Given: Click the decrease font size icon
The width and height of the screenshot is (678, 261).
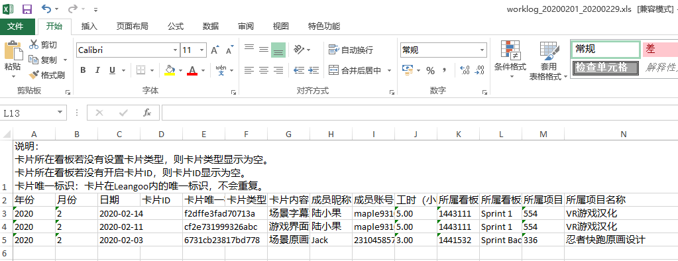Looking at the screenshot, I should click(x=229, y=50).
